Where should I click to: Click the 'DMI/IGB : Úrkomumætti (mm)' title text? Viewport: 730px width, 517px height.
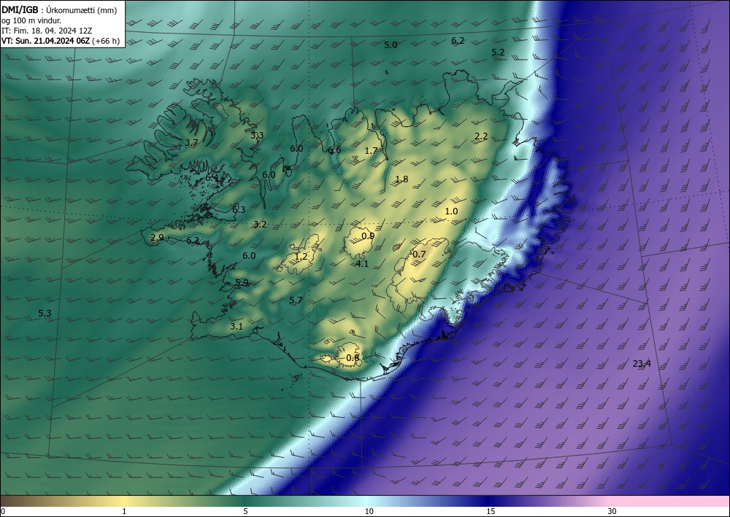(59, 10)
